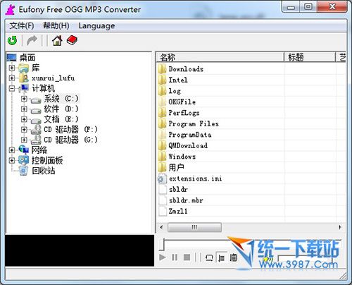352x285 pixels.
Task: Select the 文档 (E:) drive
Action: click(61, 119)
